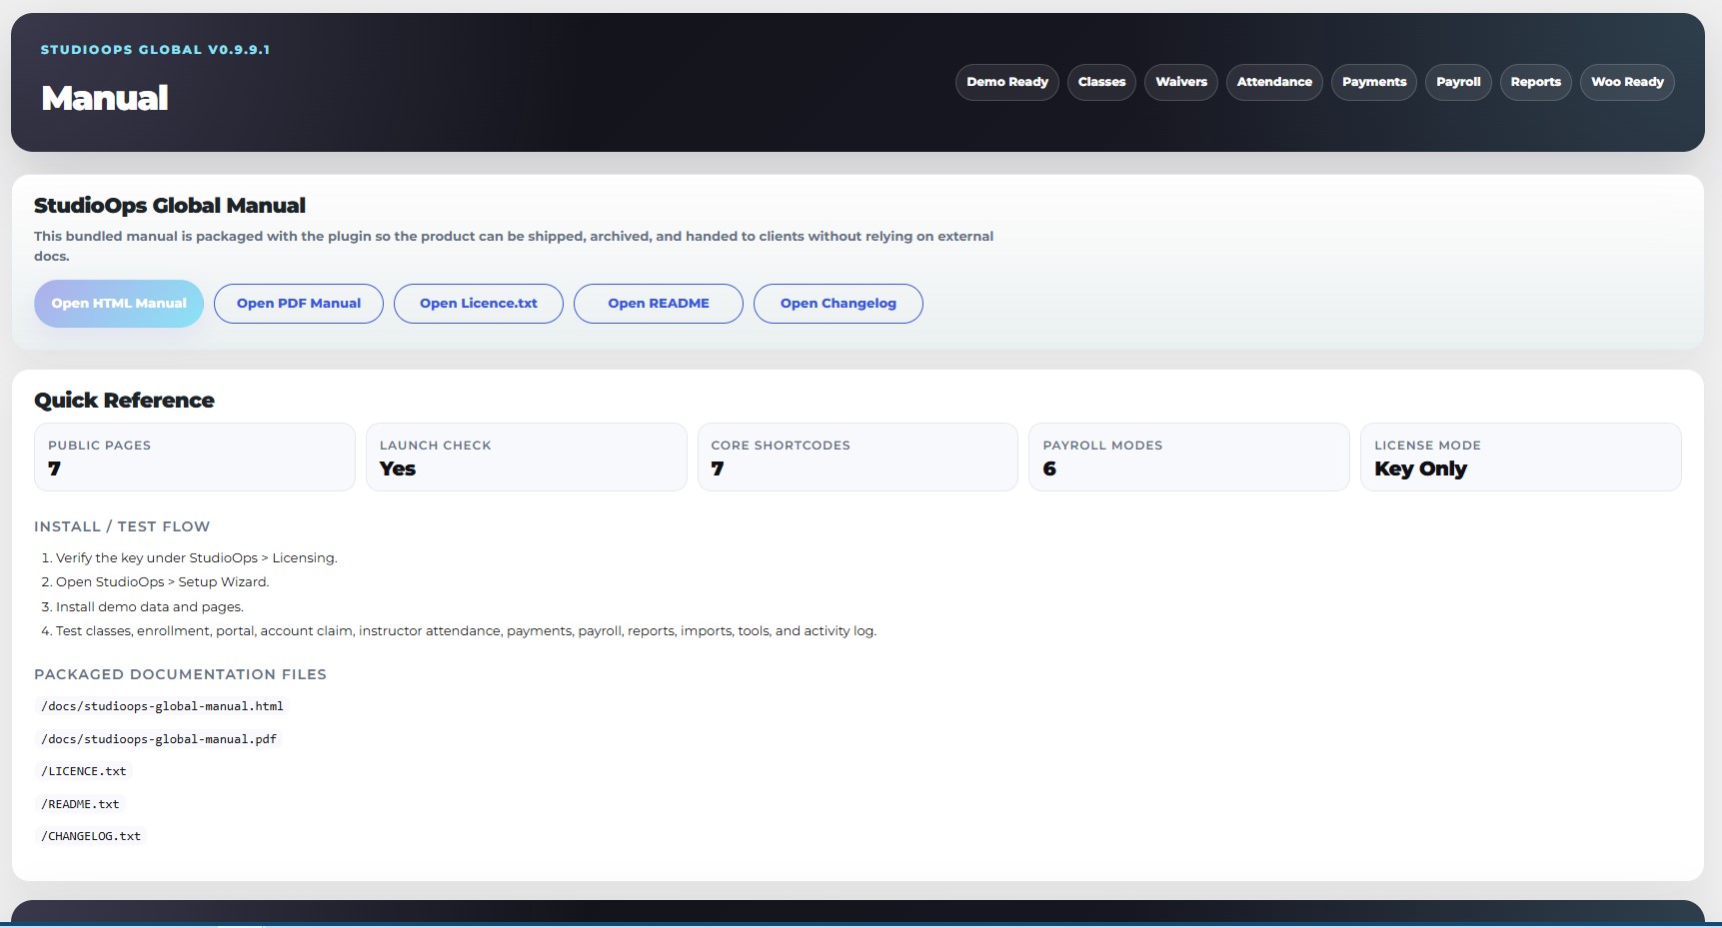Click Open HTML Manual button

[x=119, y=304]
